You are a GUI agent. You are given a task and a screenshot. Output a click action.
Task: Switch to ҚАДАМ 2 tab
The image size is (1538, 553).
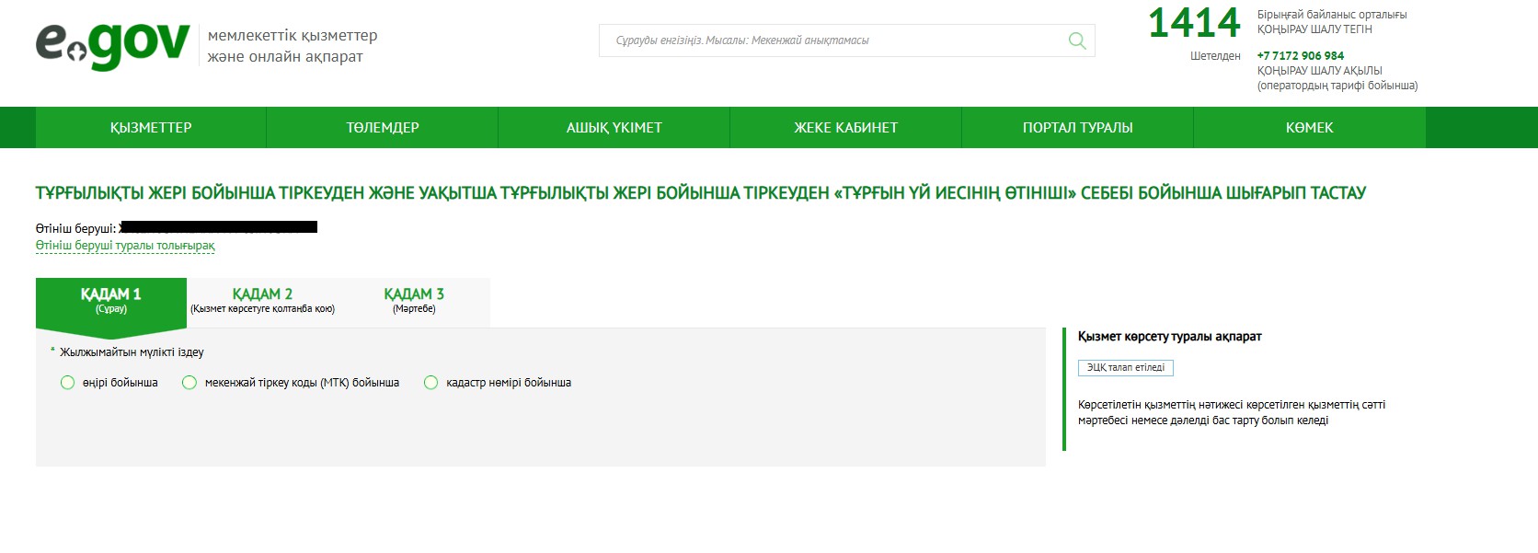click(262, 301)
